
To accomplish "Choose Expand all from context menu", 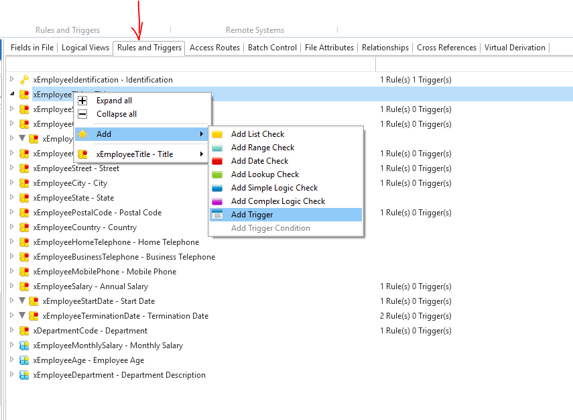I will pos(141,101).
